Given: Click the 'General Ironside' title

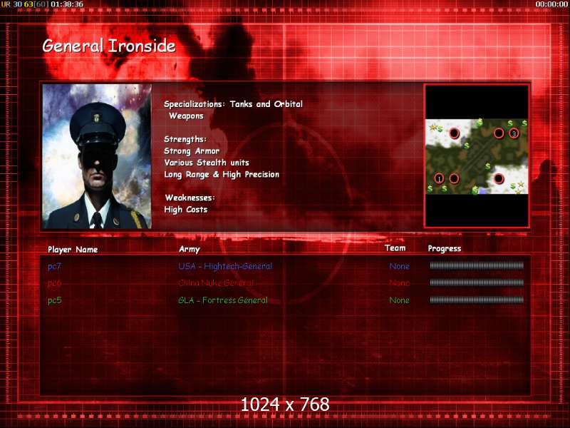Looking at the screenshot, I should tap(109, 46).
